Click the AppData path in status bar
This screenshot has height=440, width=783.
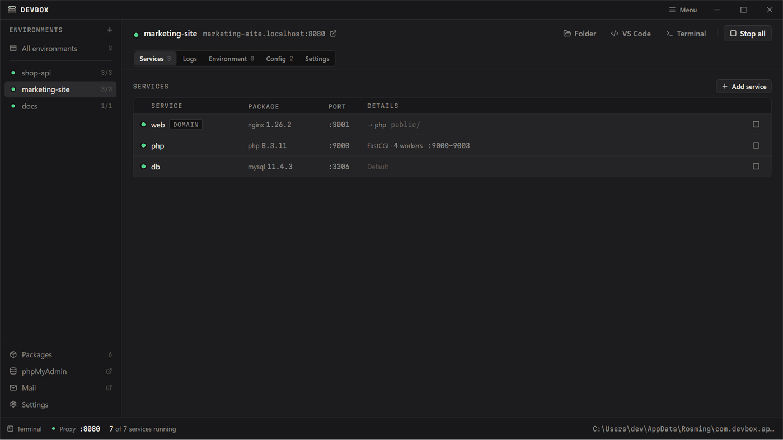[x=683, y=429]
